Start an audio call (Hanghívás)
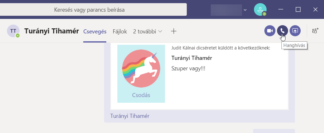Image resolution: width=324 pixels, height=133 pixels. 282,31
